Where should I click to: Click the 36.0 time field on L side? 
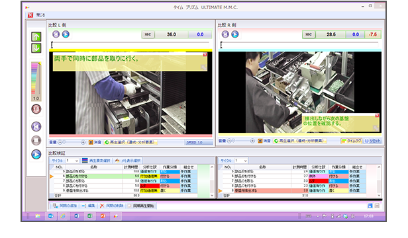pos(172,34)
